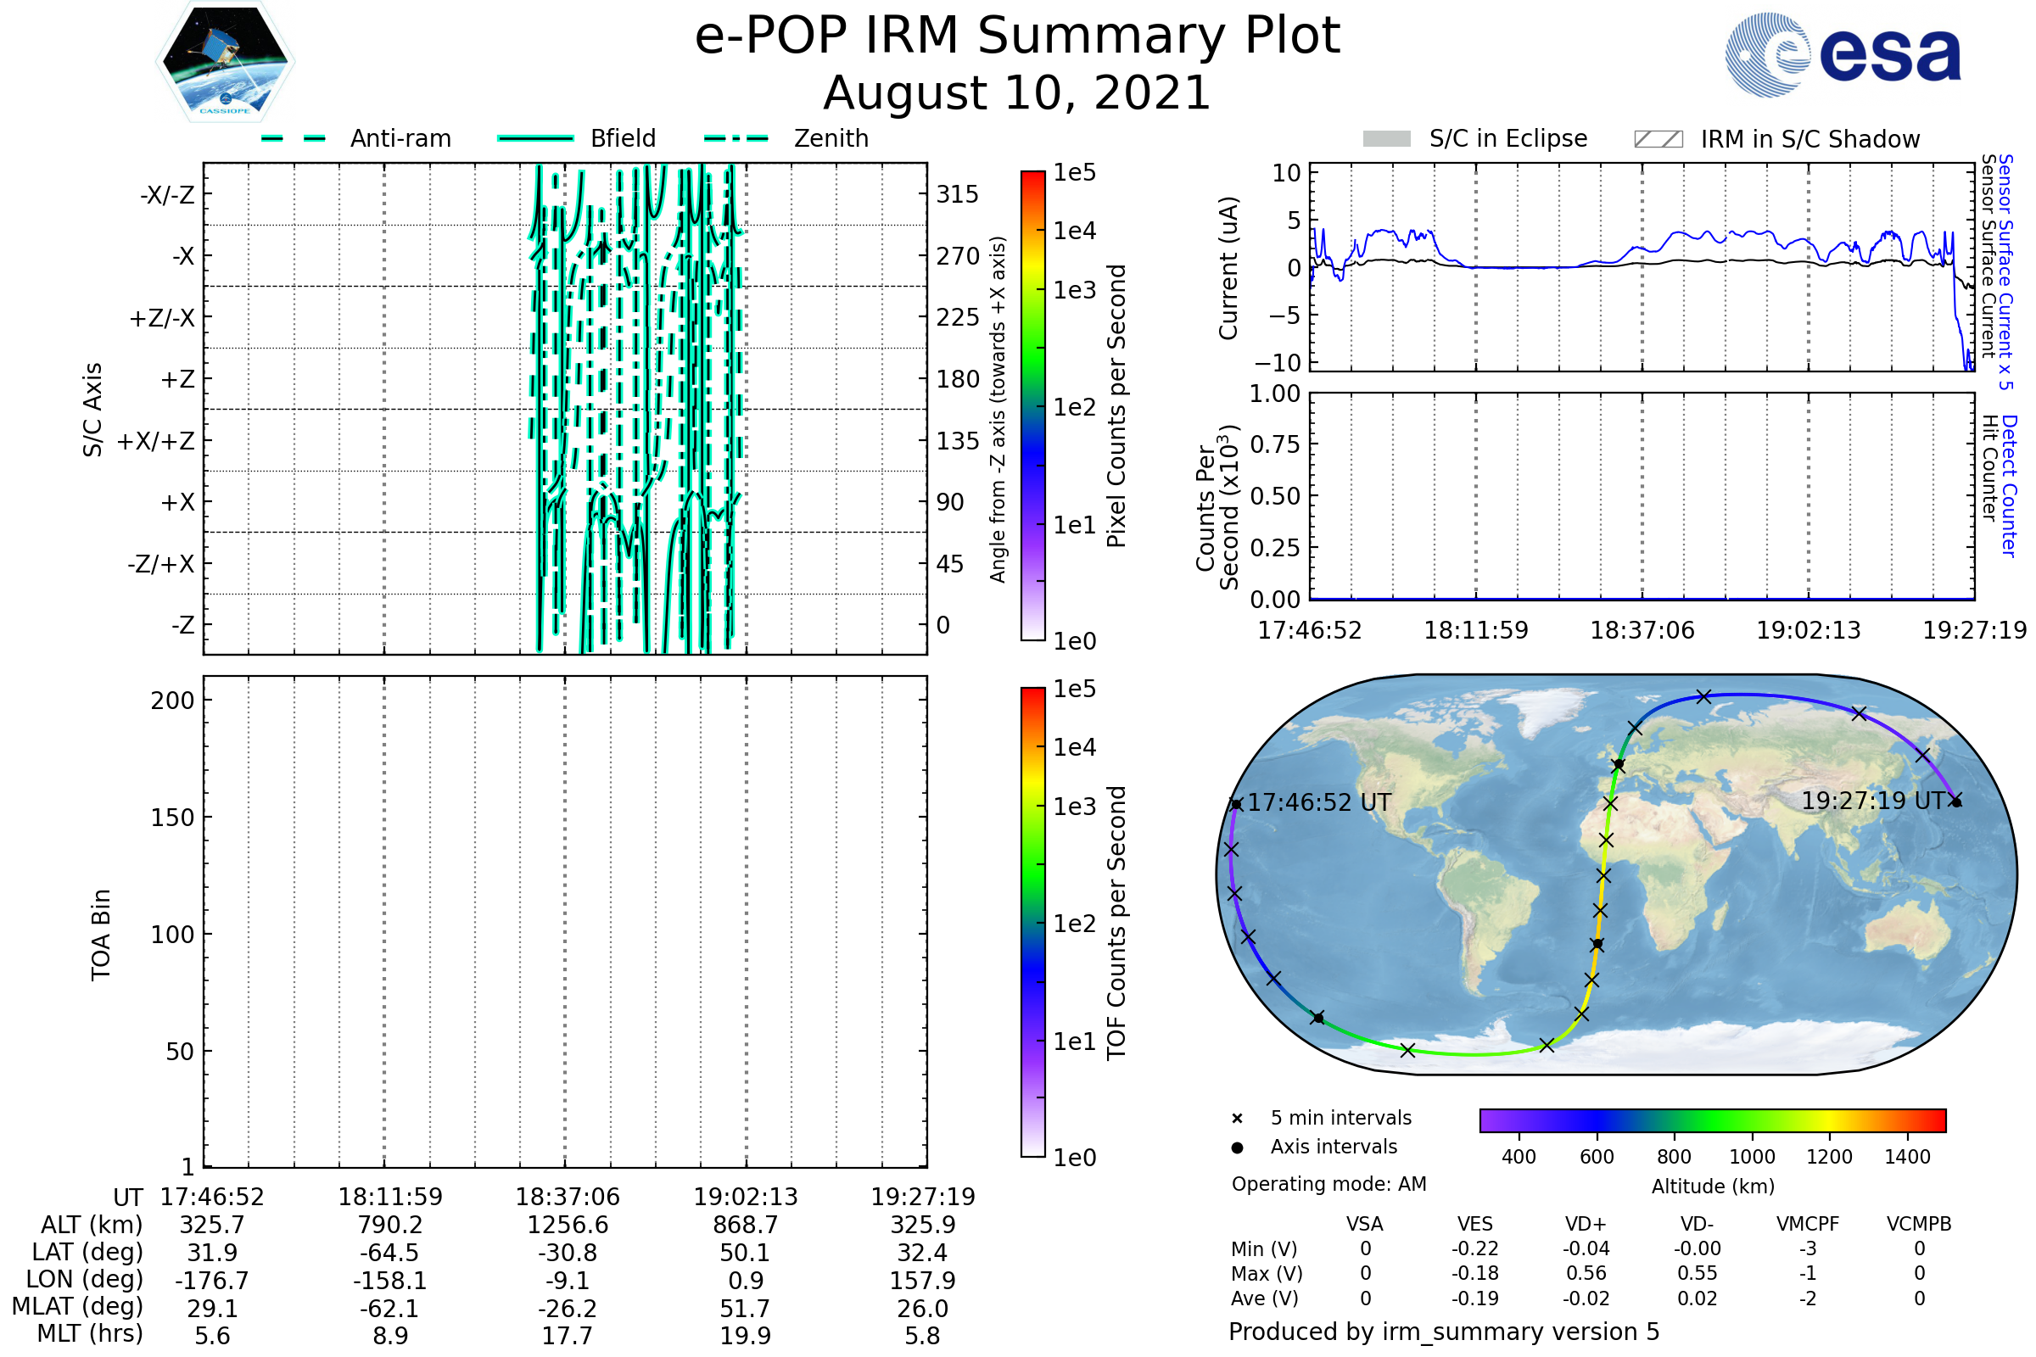The image size is (2036, 1357).
Task: Click the blue Sensor Surface Current x 5 label
Action: (x=2005, y=272)
